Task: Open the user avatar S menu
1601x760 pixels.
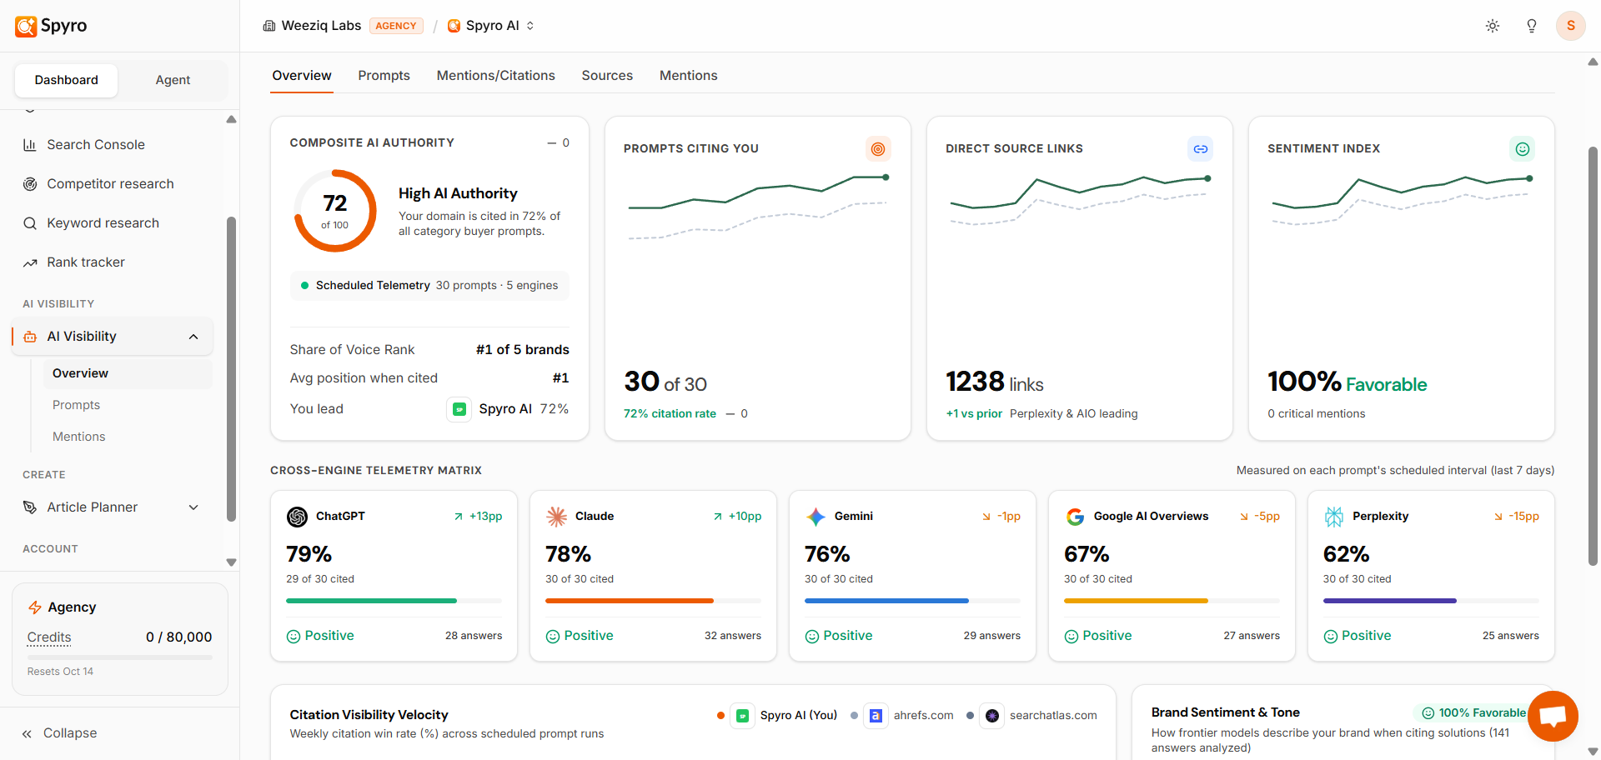Action: point(1571,26)
